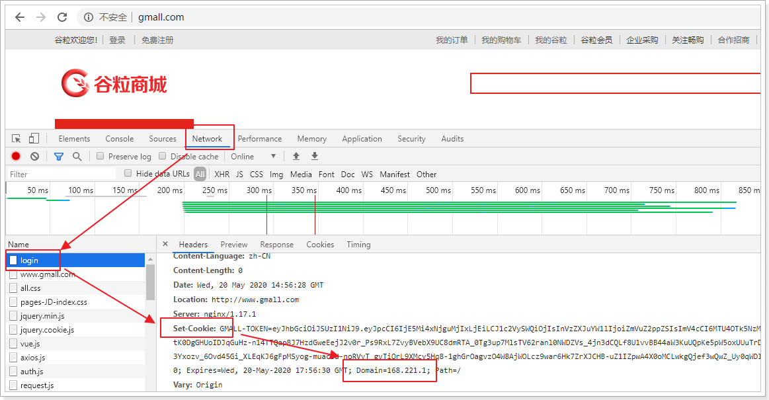Reload the gmall.com page
769x400 pixels.
click(x=62, y=17)
